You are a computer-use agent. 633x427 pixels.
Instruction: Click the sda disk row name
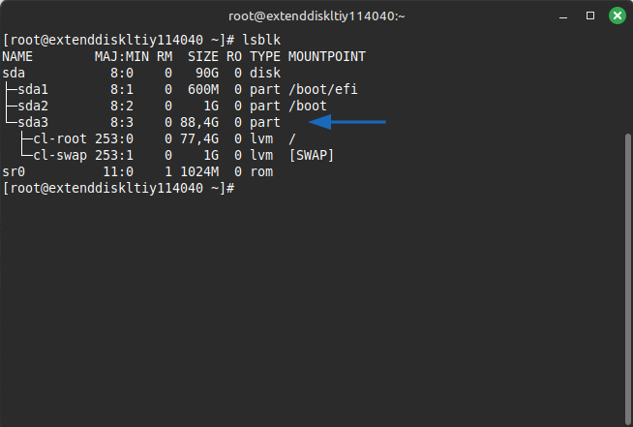15,73
